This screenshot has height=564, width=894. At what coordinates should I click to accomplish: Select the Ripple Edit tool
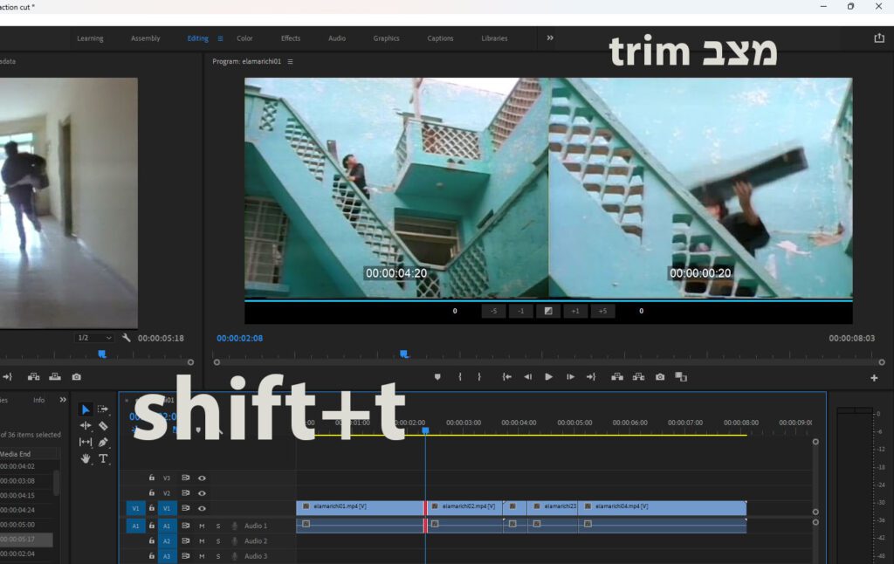point(86,426)
